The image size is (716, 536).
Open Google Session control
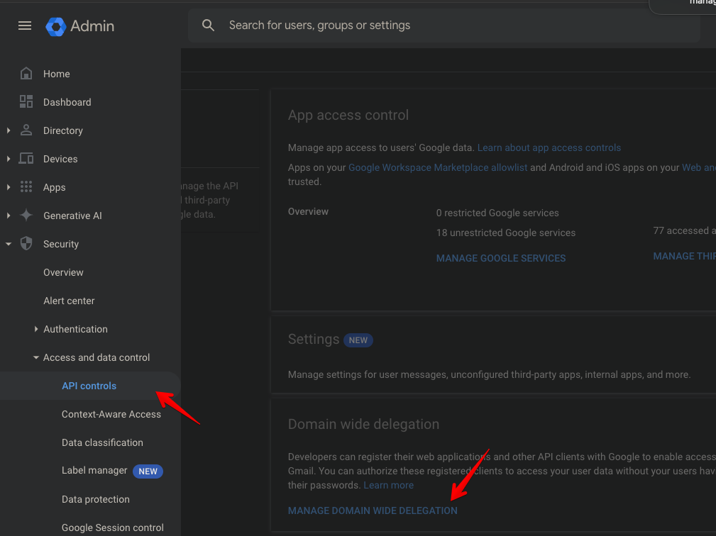[113, 527]
